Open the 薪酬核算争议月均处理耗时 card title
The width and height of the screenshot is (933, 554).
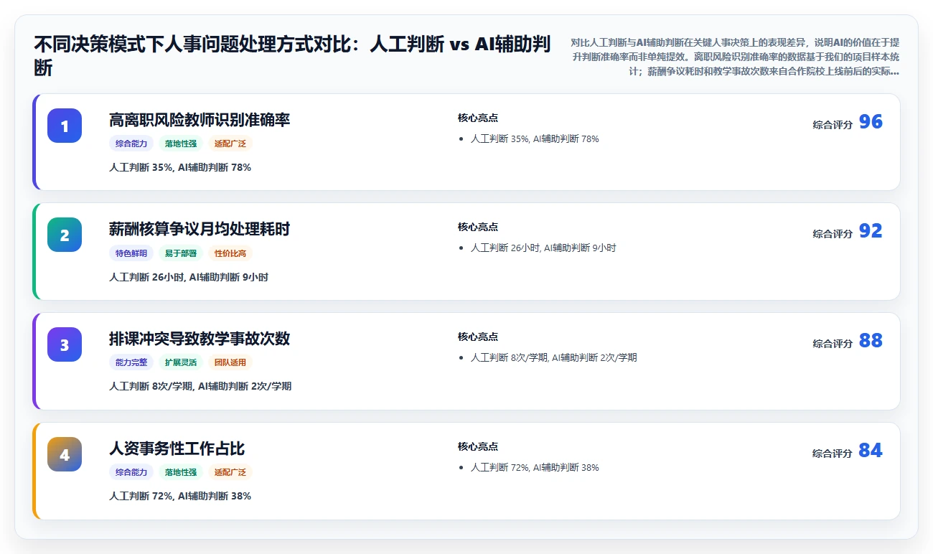pos(200,229)
